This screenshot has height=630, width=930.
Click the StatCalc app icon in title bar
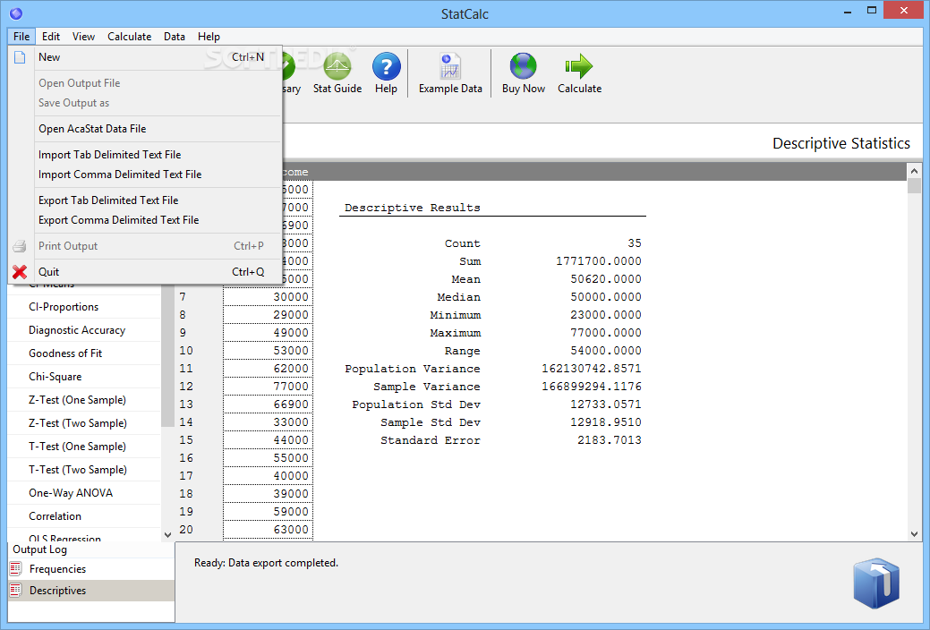(x=16, y=13)
